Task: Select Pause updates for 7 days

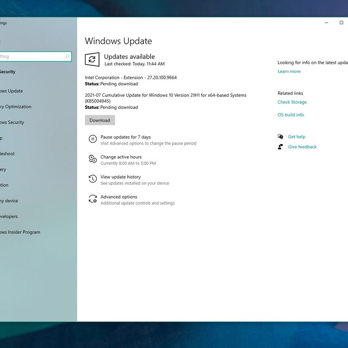Action: (x=126, y=137)
